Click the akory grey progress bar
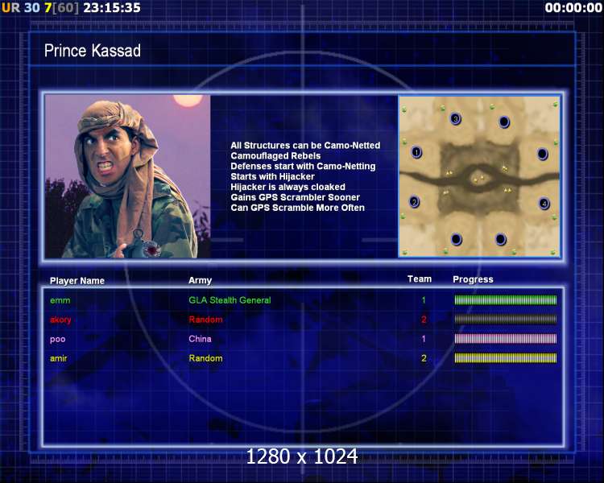 click(506, 320)
